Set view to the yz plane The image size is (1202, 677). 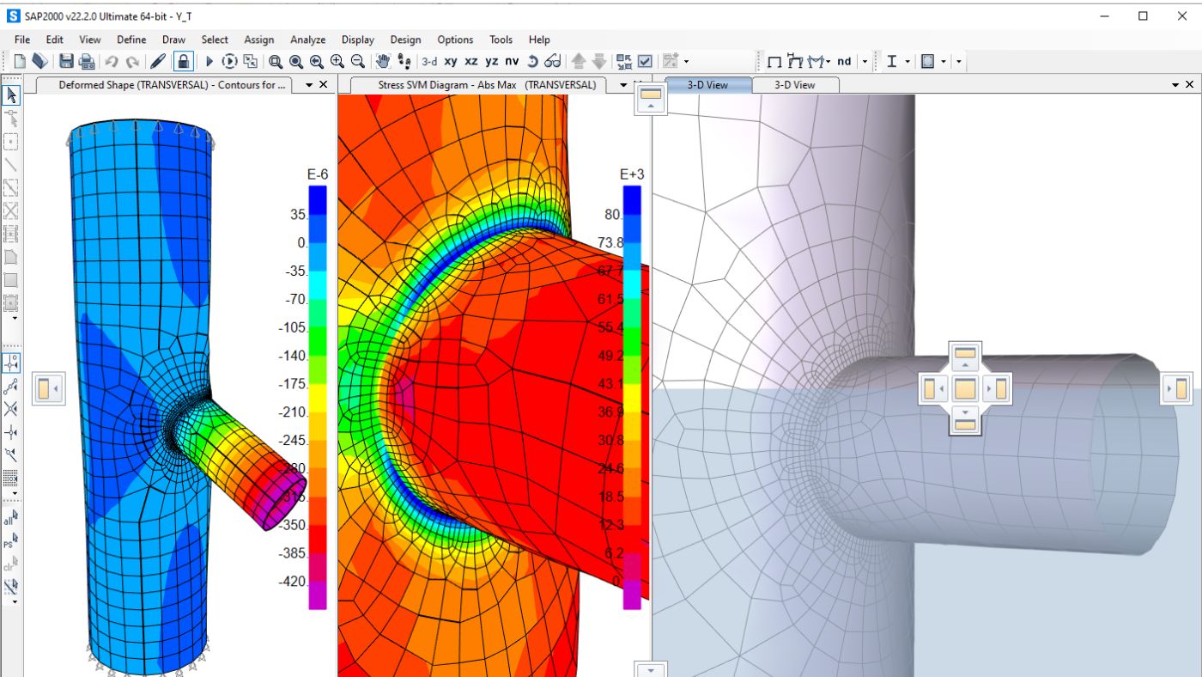click(491, 61)
